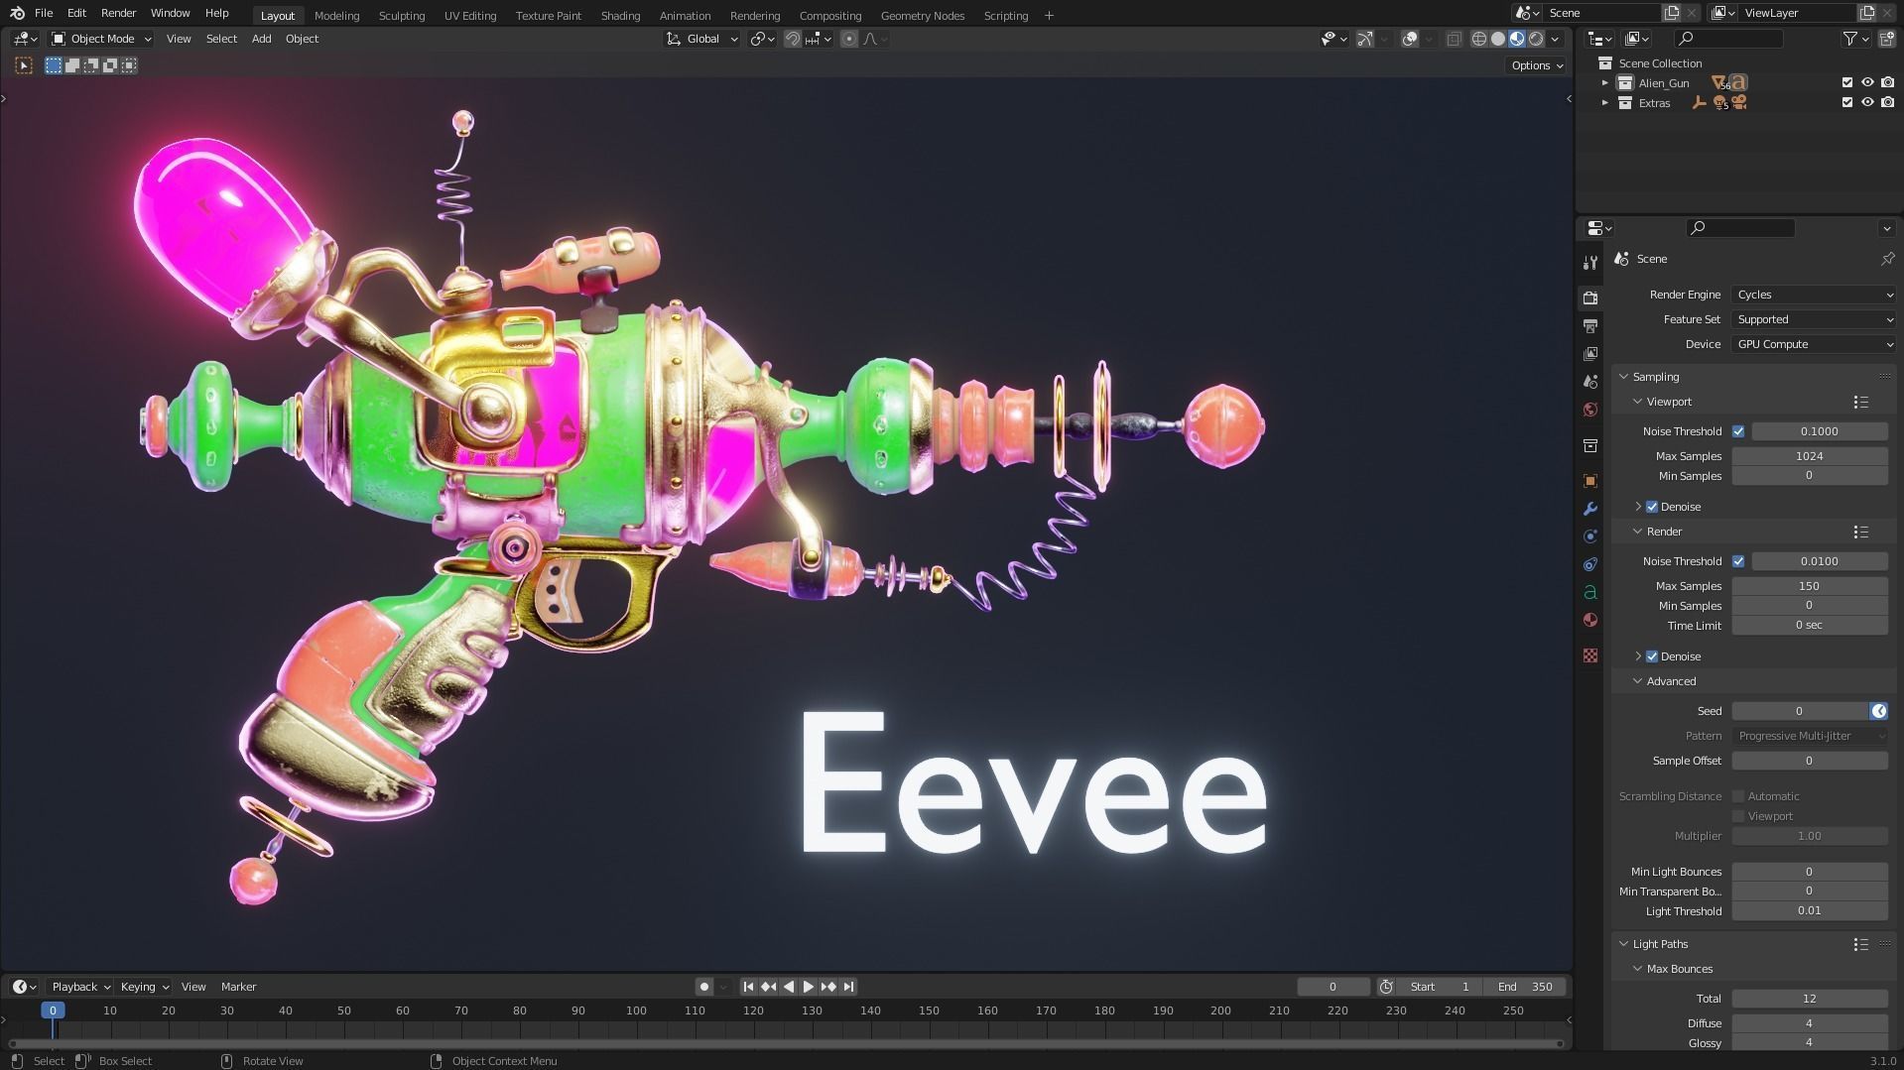Viewport: 1904px width, 1070px height.
Task: Open the timeline Playback popover
Action: pos(80,987)
